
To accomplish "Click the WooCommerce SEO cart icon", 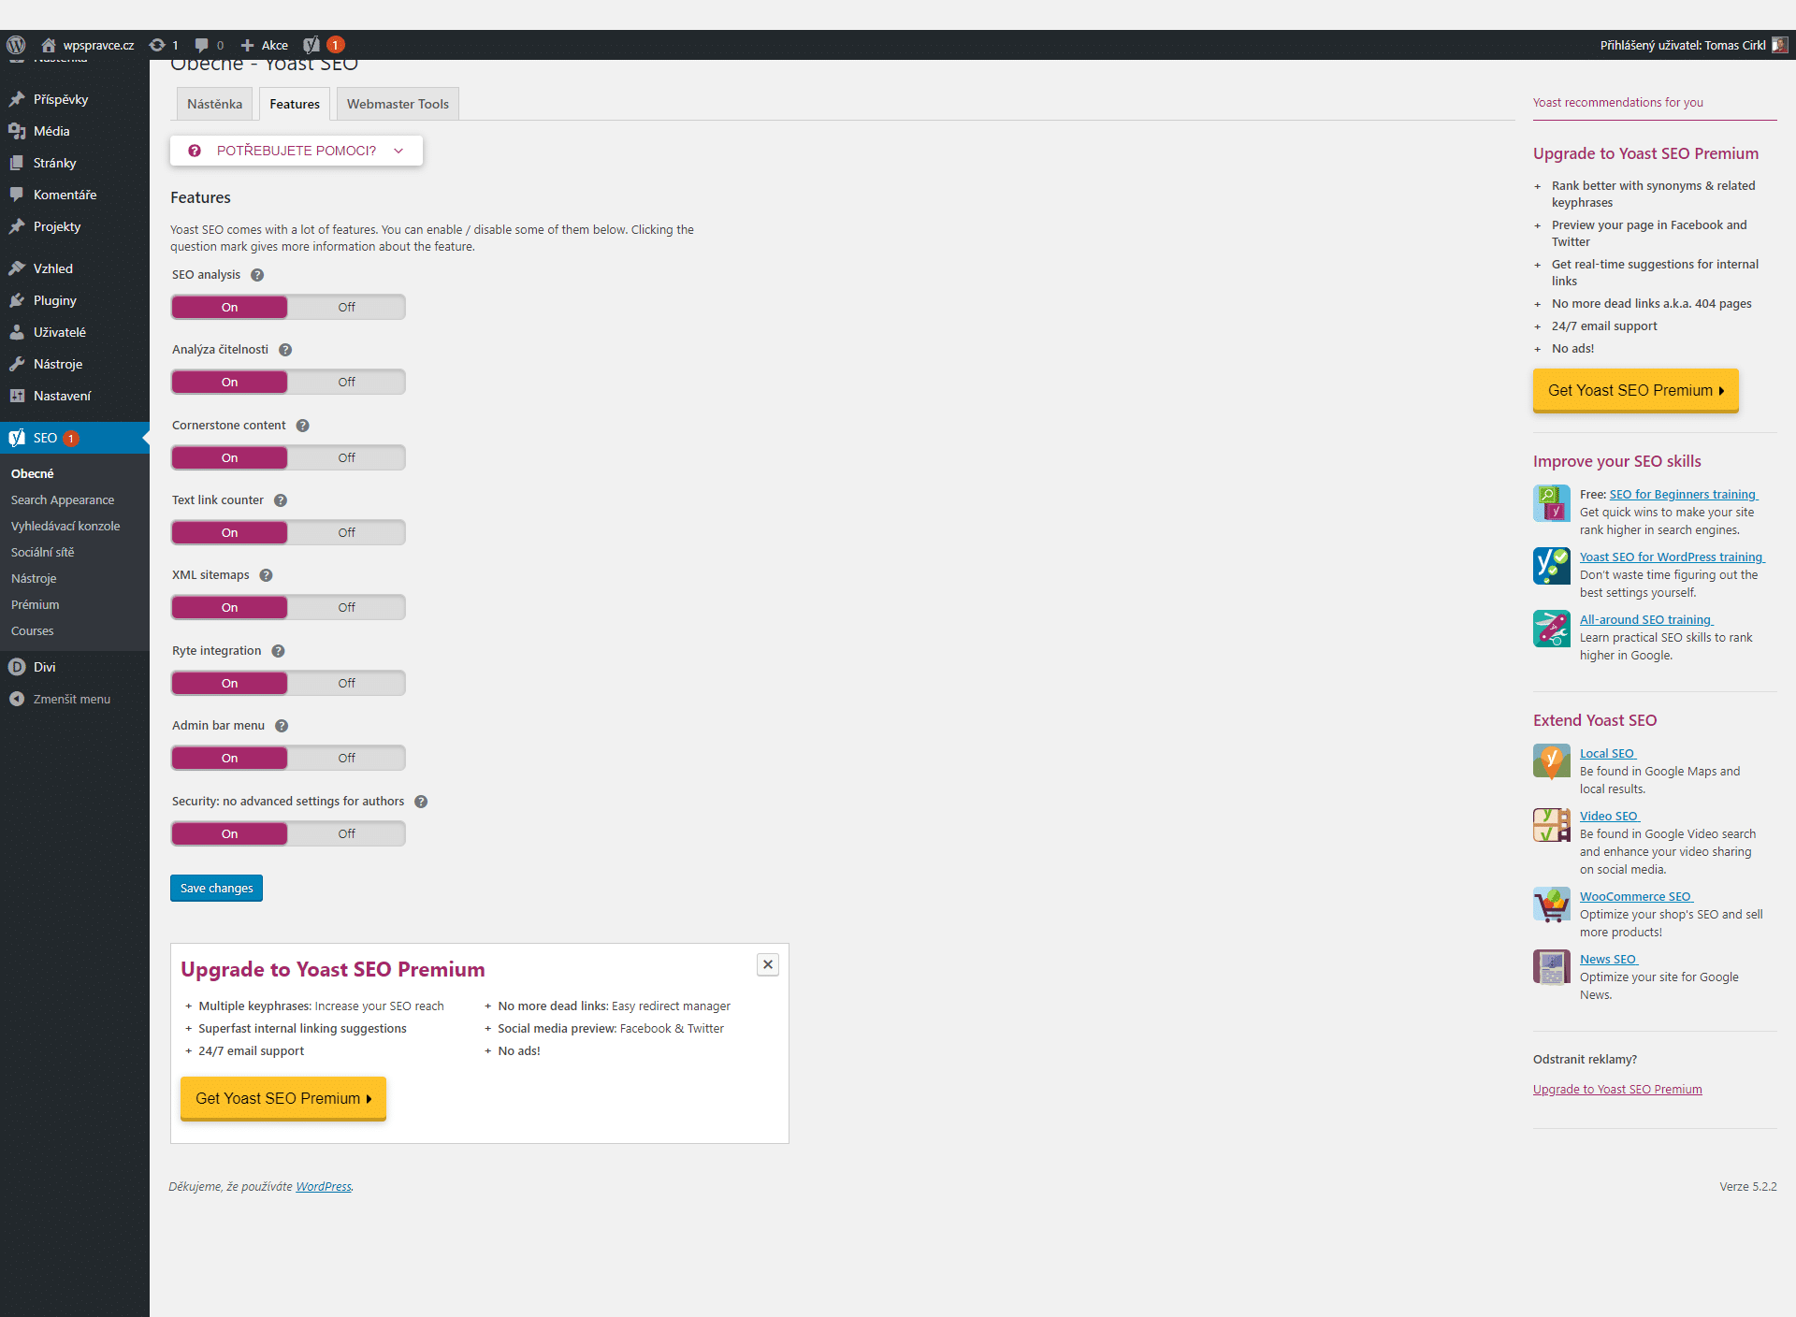I will (1552, 905).
